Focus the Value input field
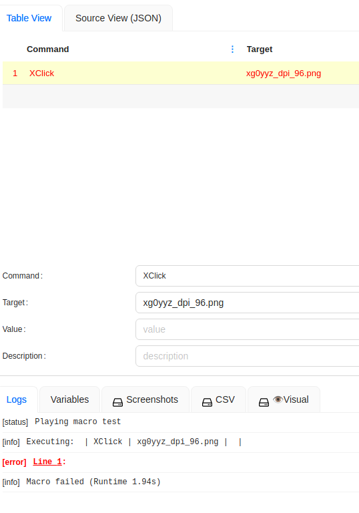Viewport: 359px width, 513px height. [x=248, y=329]
